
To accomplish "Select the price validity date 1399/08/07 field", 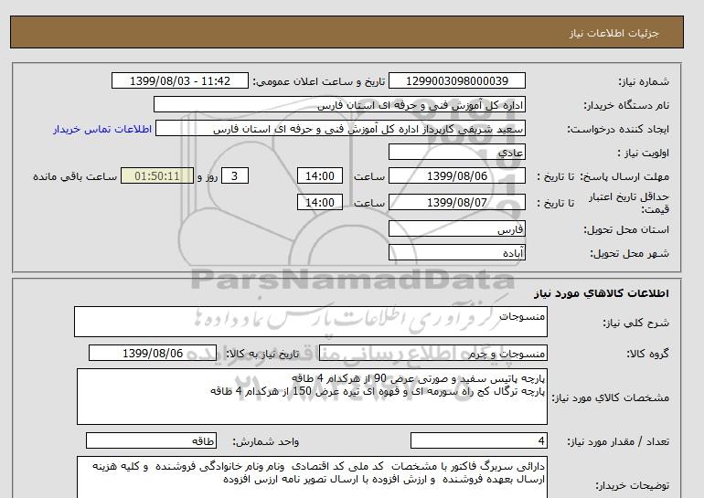I will [x=456, y=202].
